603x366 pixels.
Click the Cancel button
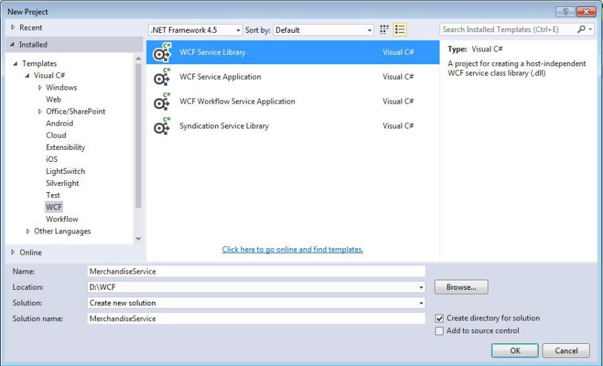566,351
